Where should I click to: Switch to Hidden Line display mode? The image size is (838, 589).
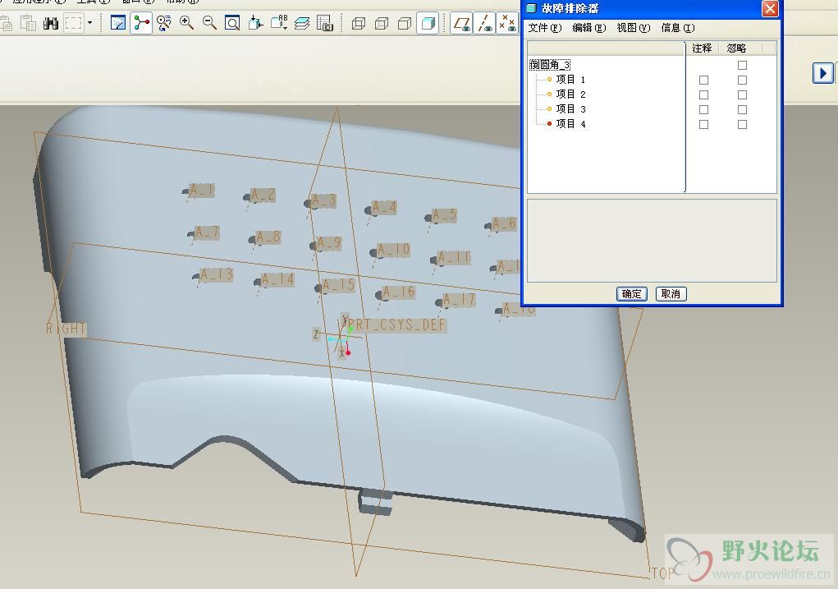coord(382,23)
